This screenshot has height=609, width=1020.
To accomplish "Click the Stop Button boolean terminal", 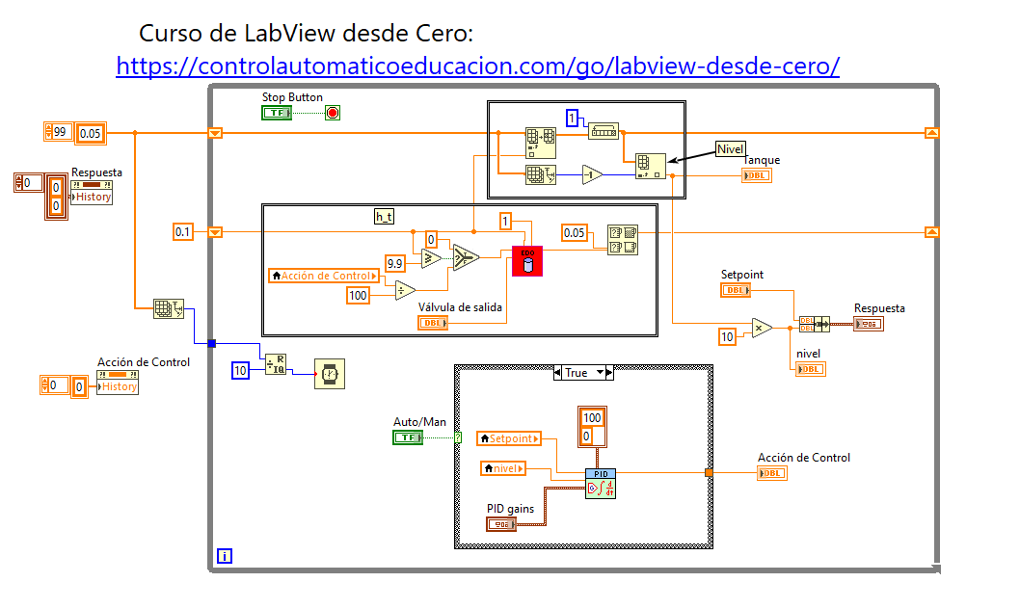I will 277,114.
